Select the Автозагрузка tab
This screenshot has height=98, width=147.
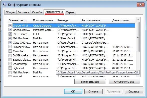(x=54, y=12)
